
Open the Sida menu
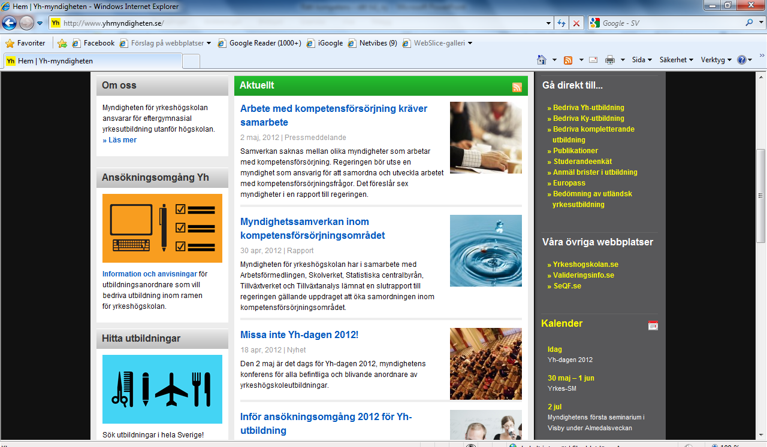642,60
